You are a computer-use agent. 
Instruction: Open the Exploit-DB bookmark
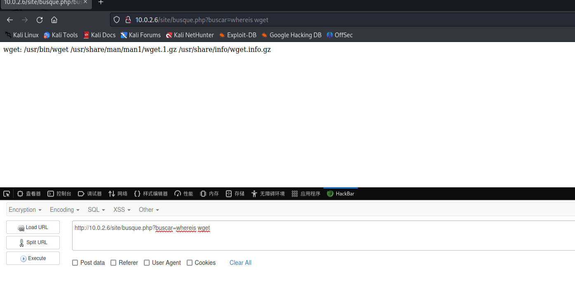(237, 35)
